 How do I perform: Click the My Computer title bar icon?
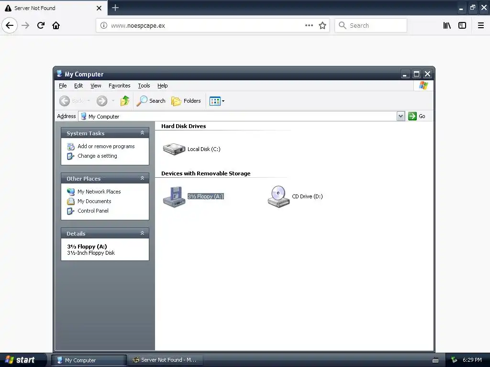59,74
